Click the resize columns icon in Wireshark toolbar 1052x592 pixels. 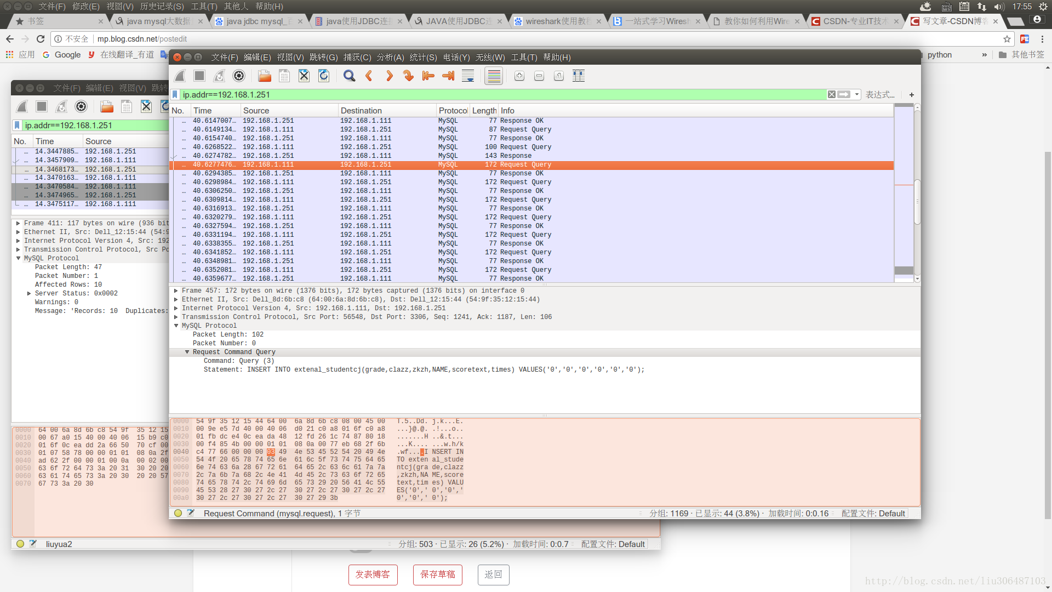point(579,76)
